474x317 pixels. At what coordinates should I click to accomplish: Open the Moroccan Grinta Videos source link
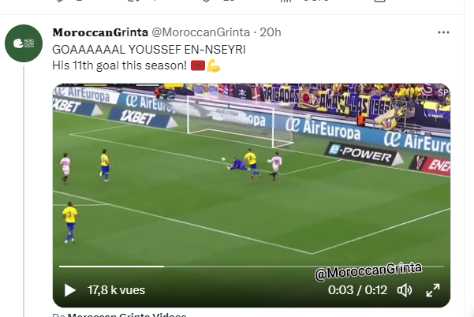click(x=127, y=315)
